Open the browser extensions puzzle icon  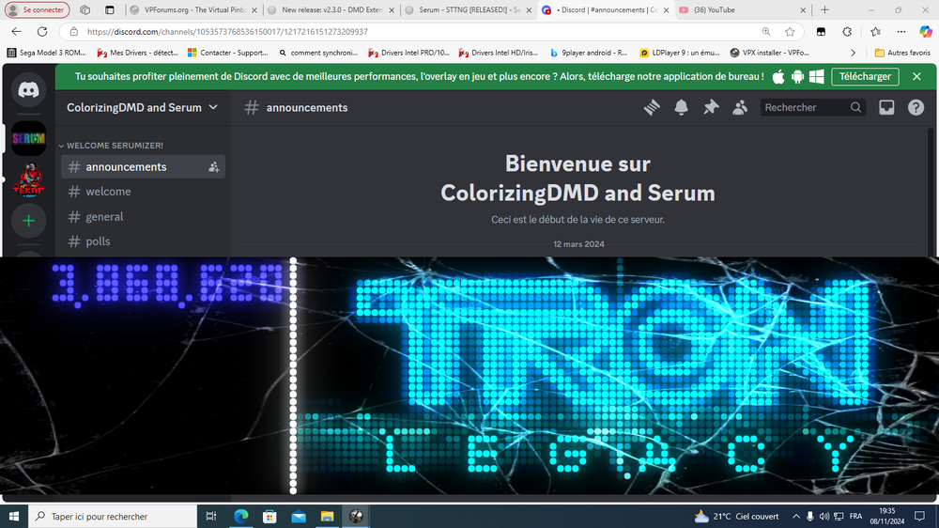point(847,32)
